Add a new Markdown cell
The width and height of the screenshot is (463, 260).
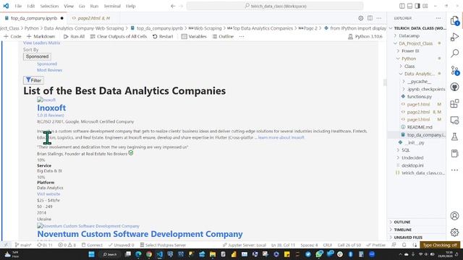41,37
